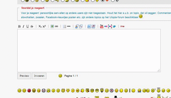
Task: Insert an image into the post
Action: coord(52,26)
